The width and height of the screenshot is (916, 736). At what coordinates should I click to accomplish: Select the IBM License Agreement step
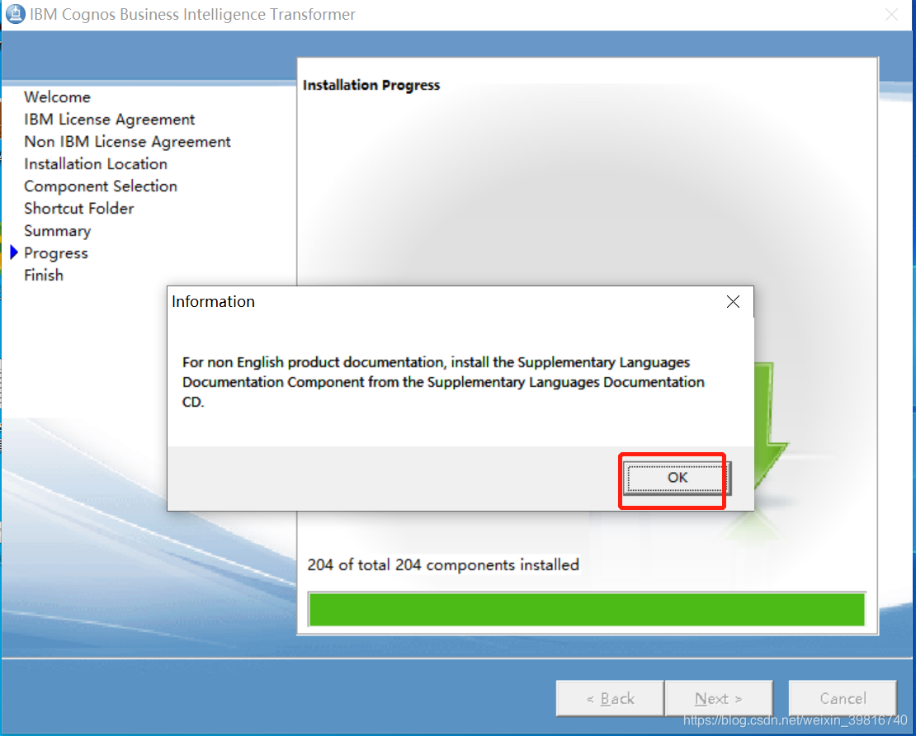coord(109,119)
